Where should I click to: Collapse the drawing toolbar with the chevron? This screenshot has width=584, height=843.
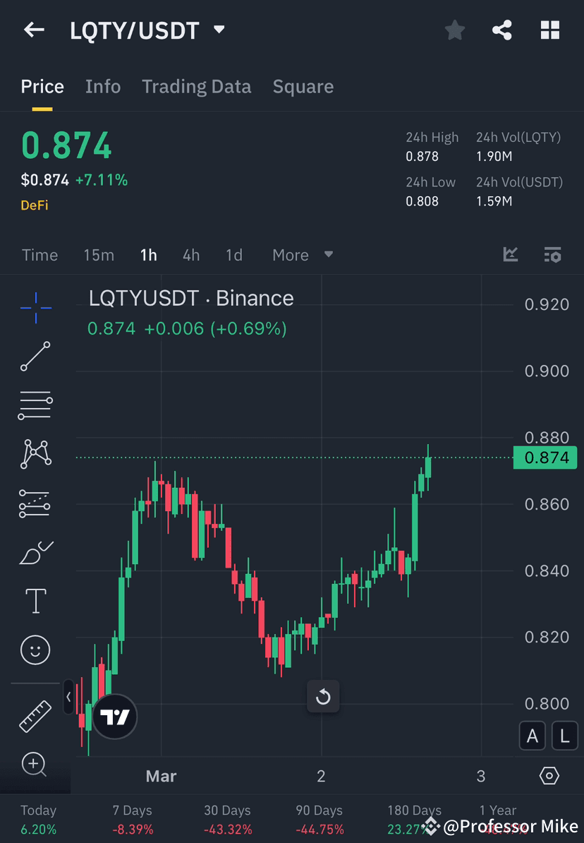click(68, 698)
